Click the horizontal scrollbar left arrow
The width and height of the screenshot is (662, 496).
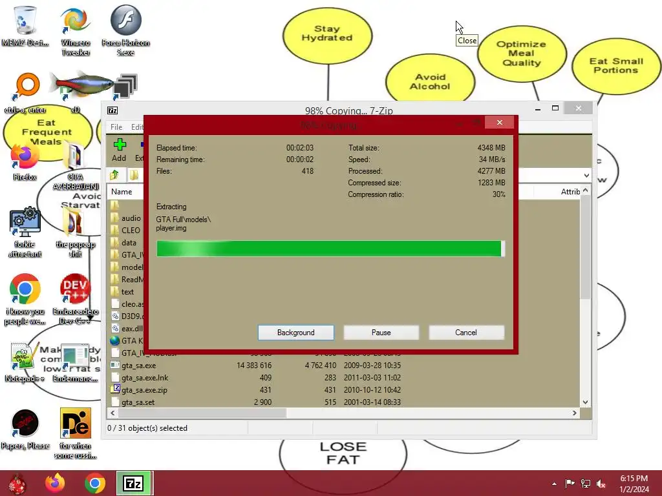[112, 413]
